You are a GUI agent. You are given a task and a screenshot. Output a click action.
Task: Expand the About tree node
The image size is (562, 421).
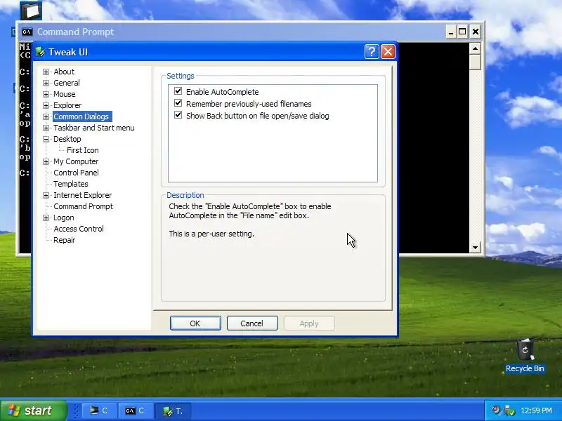coord(46,72)
